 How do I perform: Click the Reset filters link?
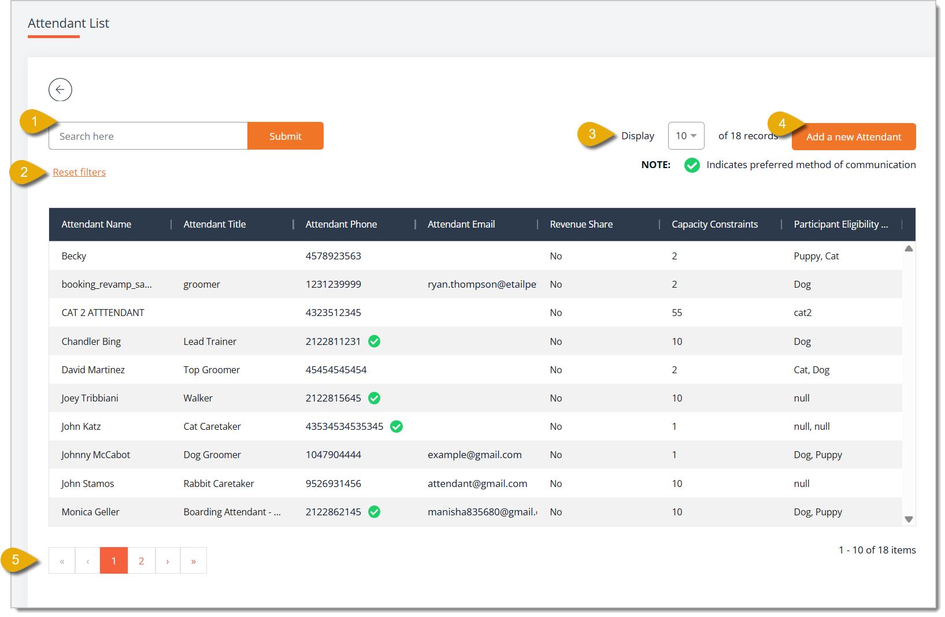tap(79, 172)
